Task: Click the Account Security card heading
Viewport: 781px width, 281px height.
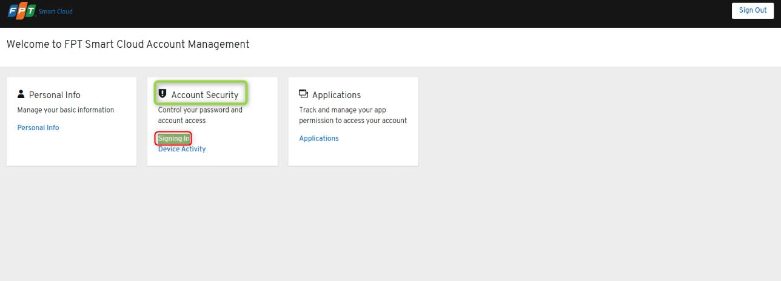Action: point(205,95)
